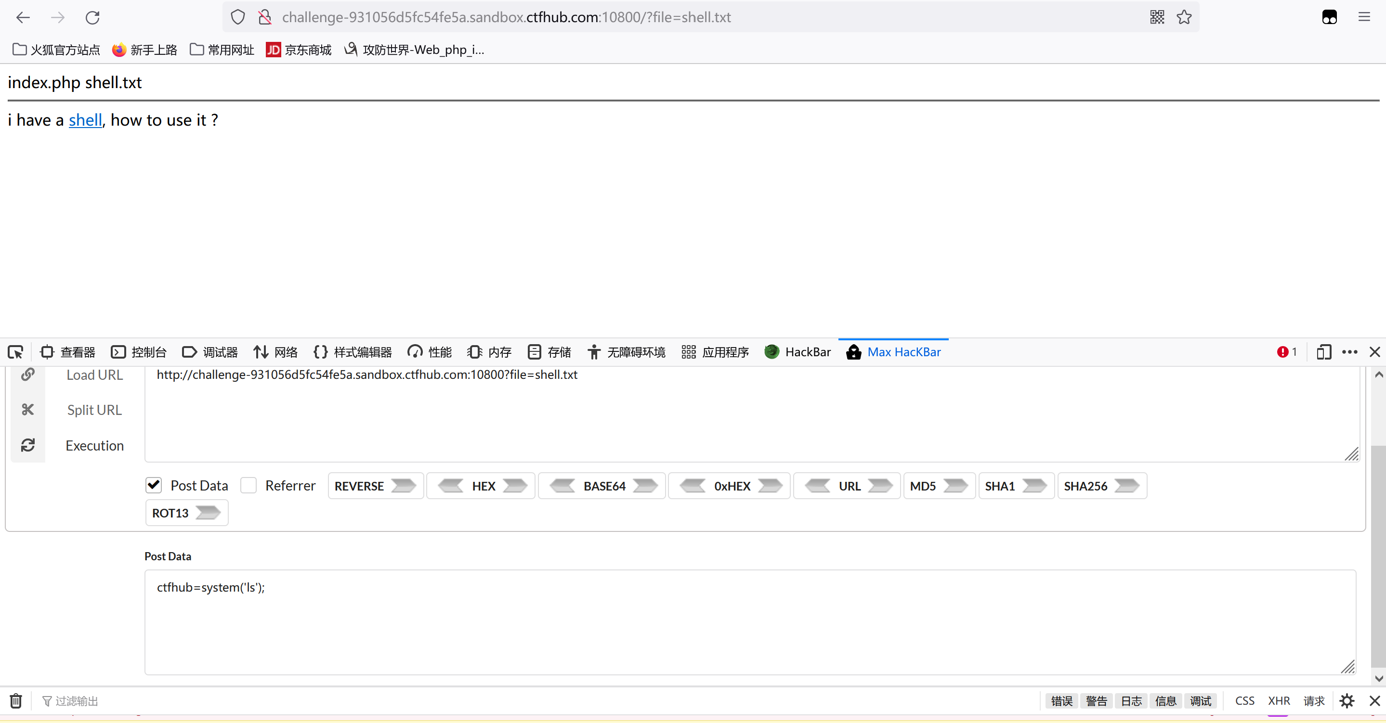
Task: Open devtools more options menu
Action: [1349, 352]
